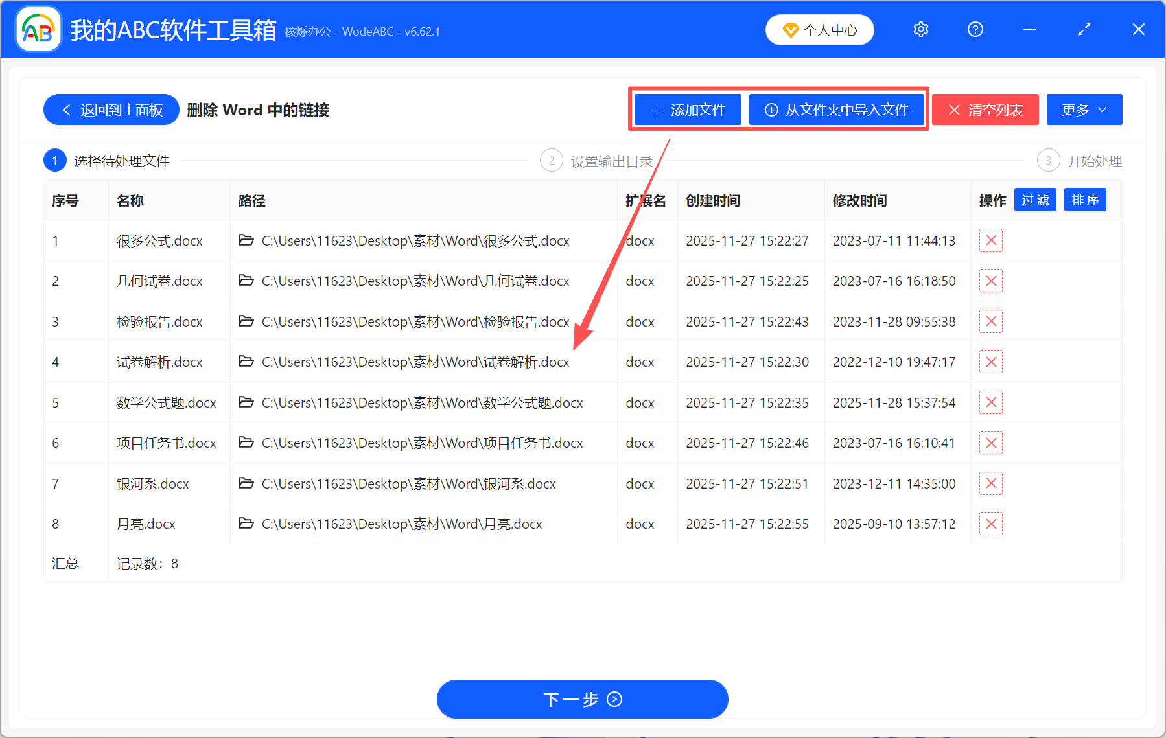Screen dimensions: 1166x738
Task: Open the 排序 sorting control
Action: pos(1085,200)
